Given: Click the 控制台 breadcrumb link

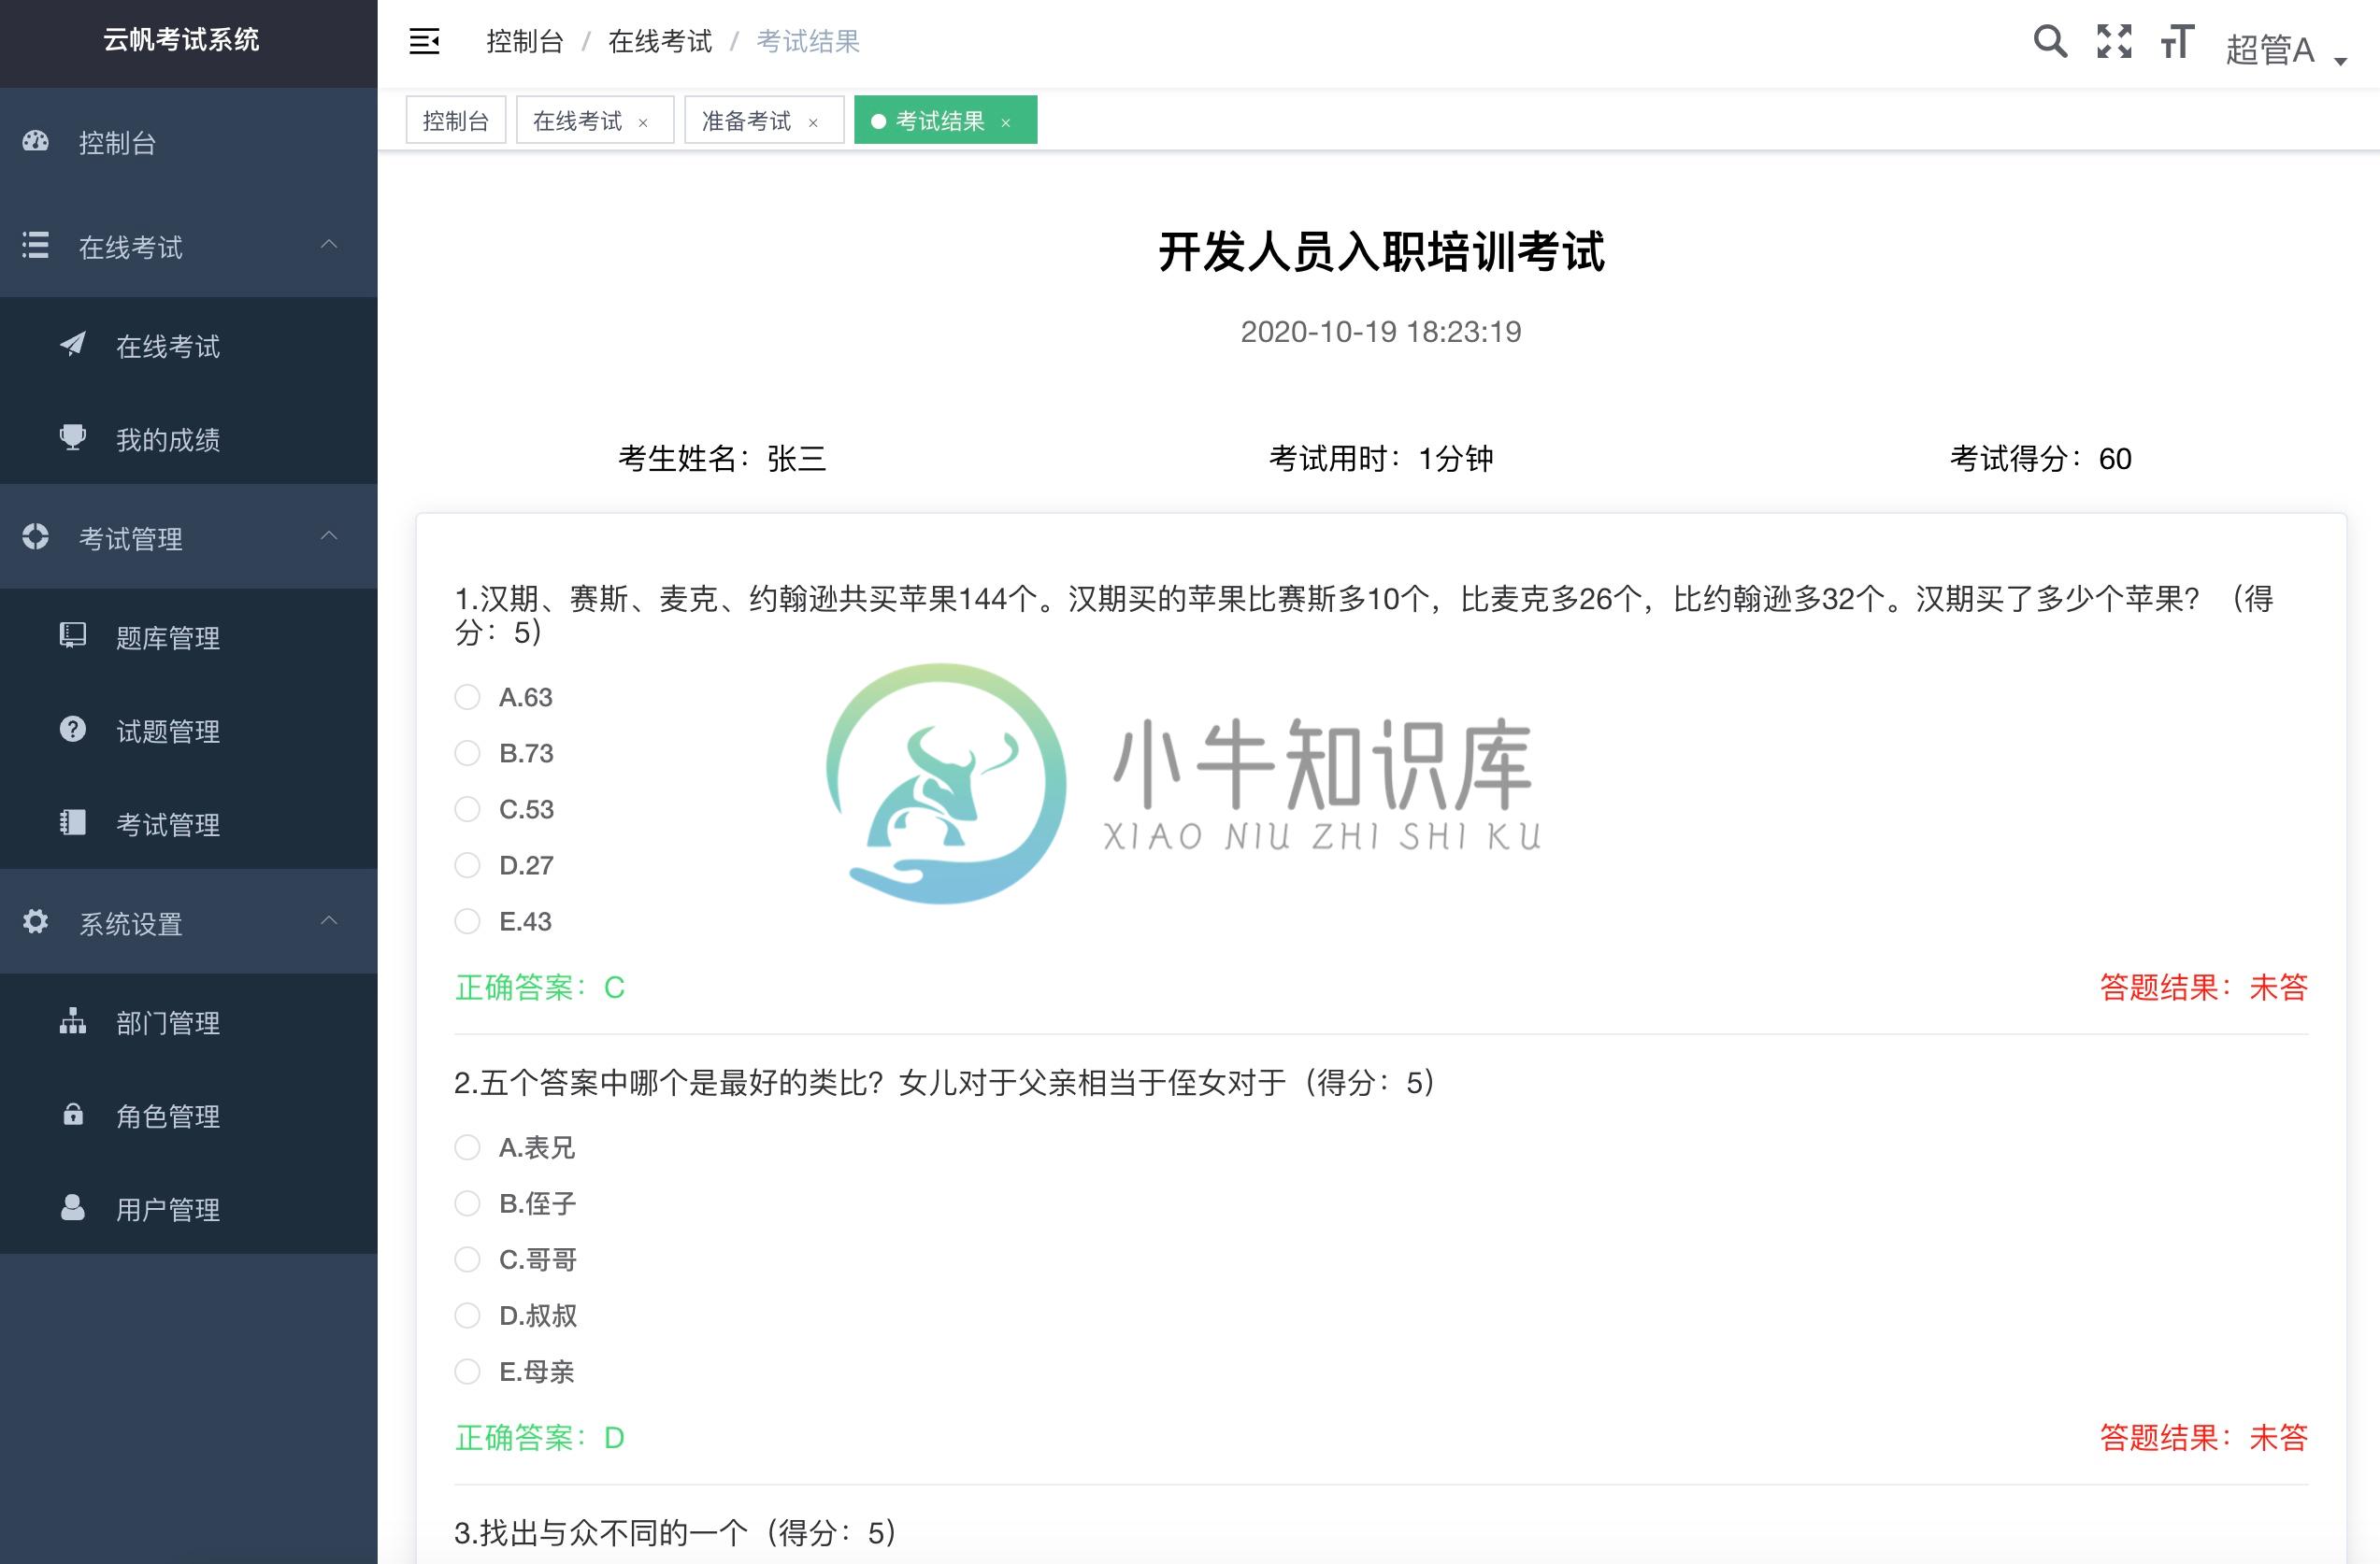Looking at the screenshot, I should (x=525, y=42).
